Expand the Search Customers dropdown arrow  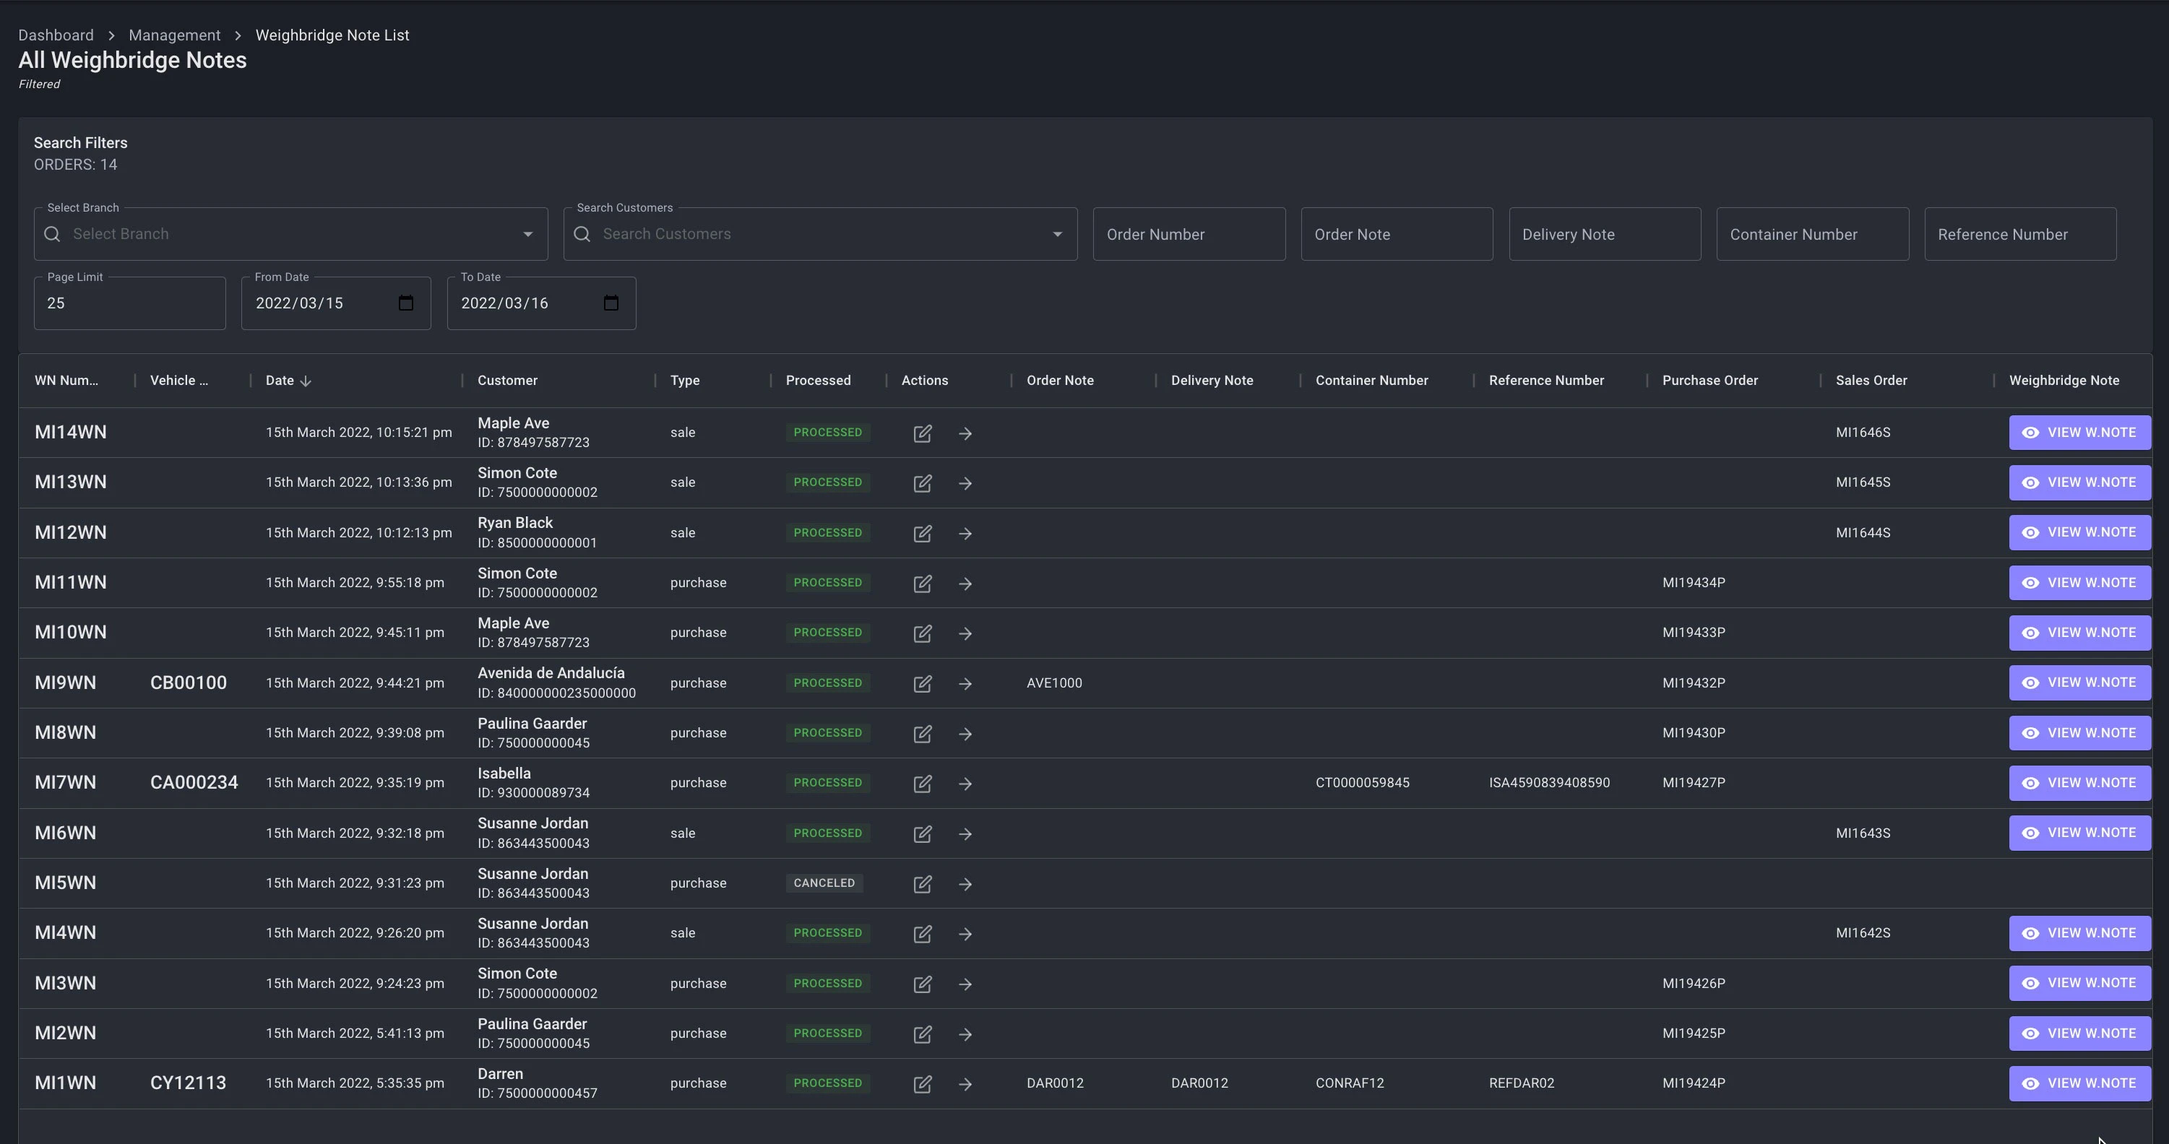[1057, 234]
